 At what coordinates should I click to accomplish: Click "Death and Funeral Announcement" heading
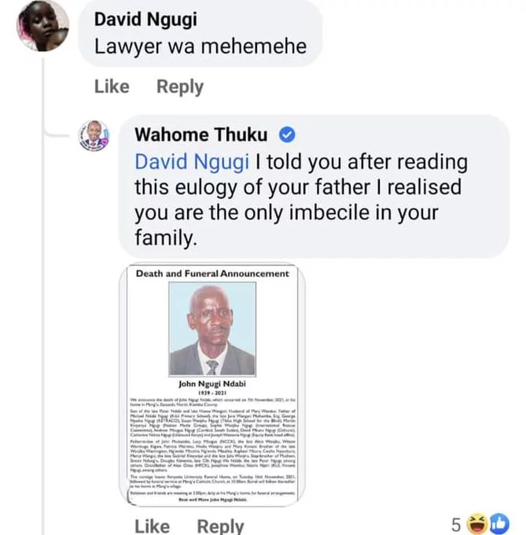pos(212,274)
